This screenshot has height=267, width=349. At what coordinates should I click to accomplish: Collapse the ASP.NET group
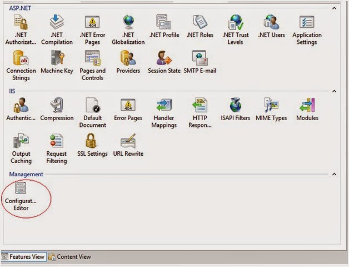(x=334, y=8)
